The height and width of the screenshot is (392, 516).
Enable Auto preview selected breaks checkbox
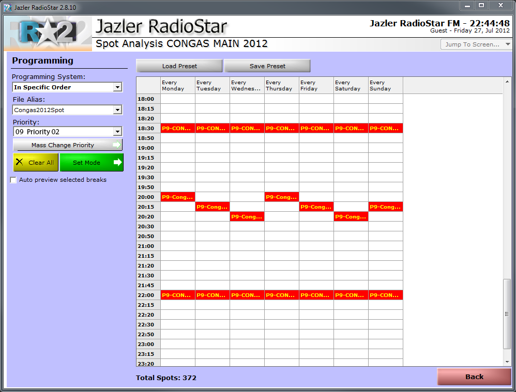point(13,180)
